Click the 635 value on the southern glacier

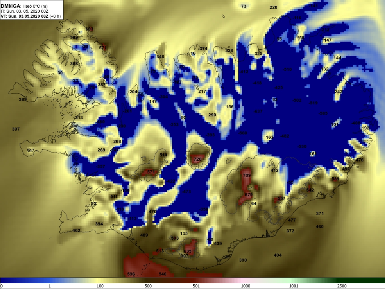coord(187,251)
